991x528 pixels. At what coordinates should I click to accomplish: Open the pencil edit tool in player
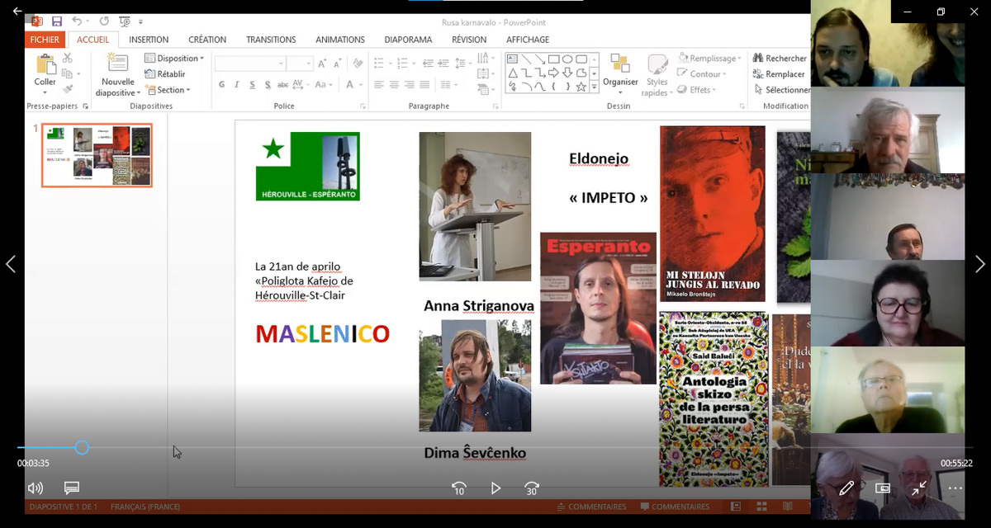[x=846, y=488]
